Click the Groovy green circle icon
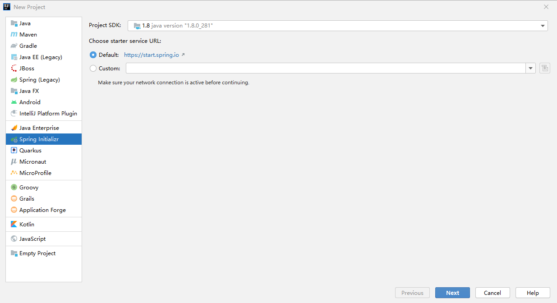 (x=14, y=188)
